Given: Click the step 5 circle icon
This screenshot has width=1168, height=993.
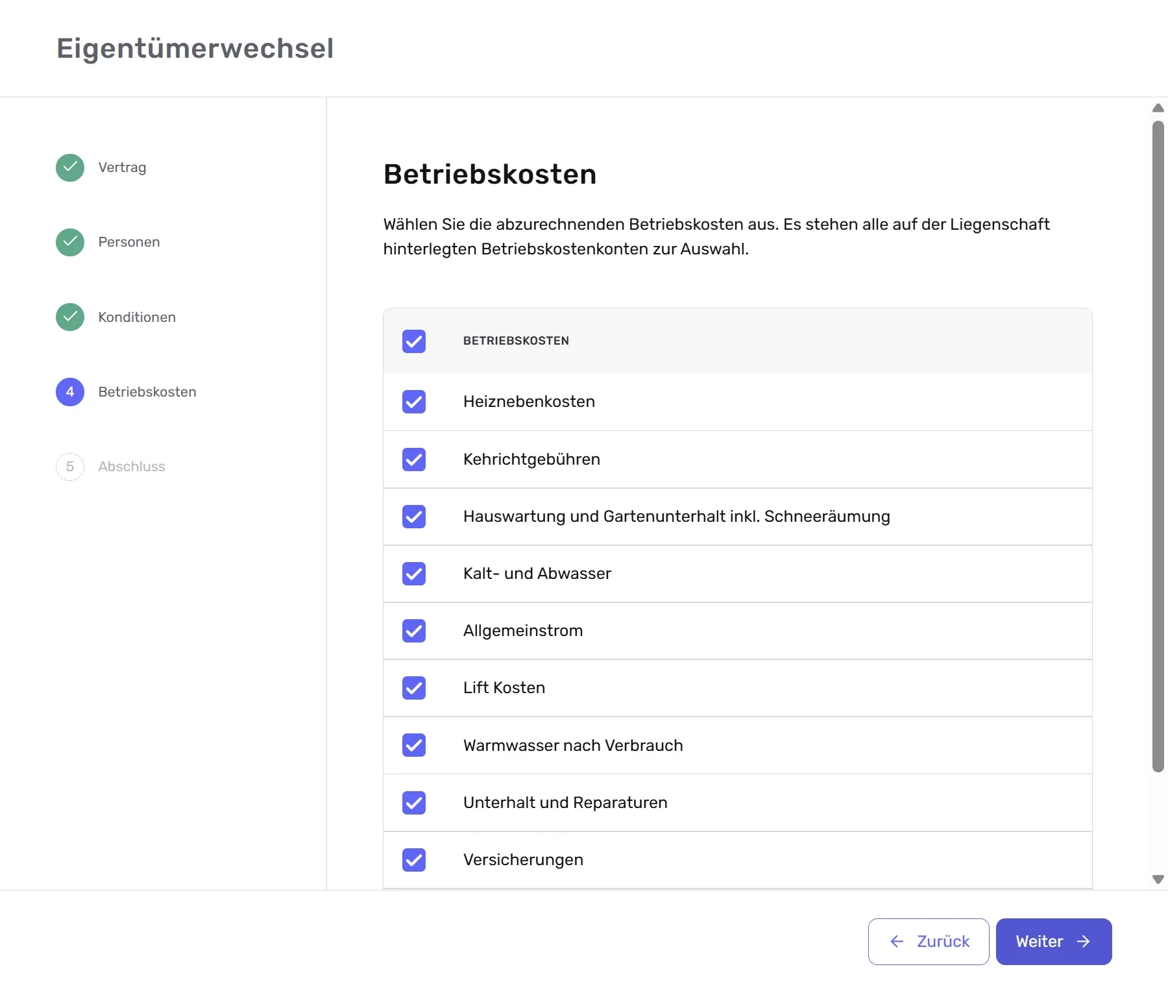Looking at the screenshot, I should (70, 467).
